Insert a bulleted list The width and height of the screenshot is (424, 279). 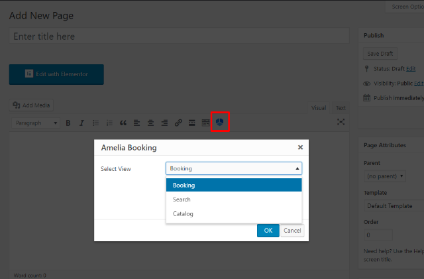tap(95, 123)
